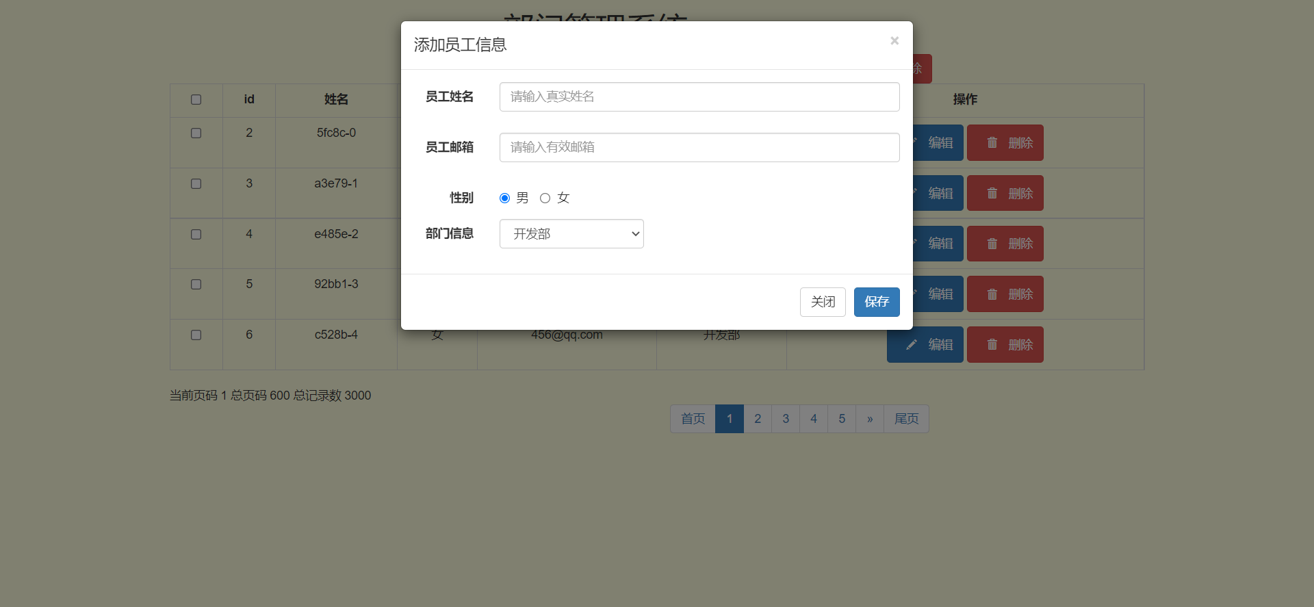
Task: Click the 操作 column header
Action: point(965,99)
